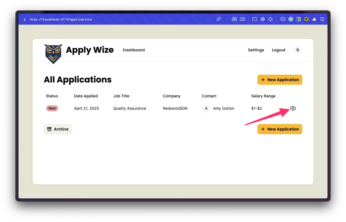Click the site info icon beside URL
Viewport: 346px width, 222px height.
click(x=25, y=19)
